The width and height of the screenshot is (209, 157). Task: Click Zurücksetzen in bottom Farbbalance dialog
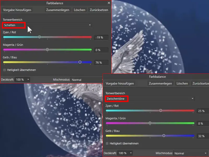click(200, 83)
